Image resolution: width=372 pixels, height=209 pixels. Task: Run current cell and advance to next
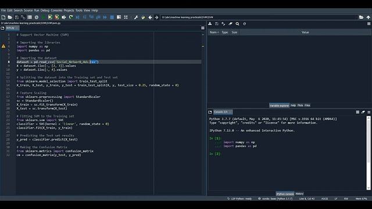pos(57,17)
